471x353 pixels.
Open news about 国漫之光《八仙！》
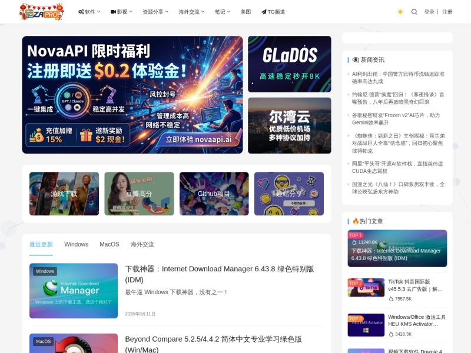coord(399,188)
